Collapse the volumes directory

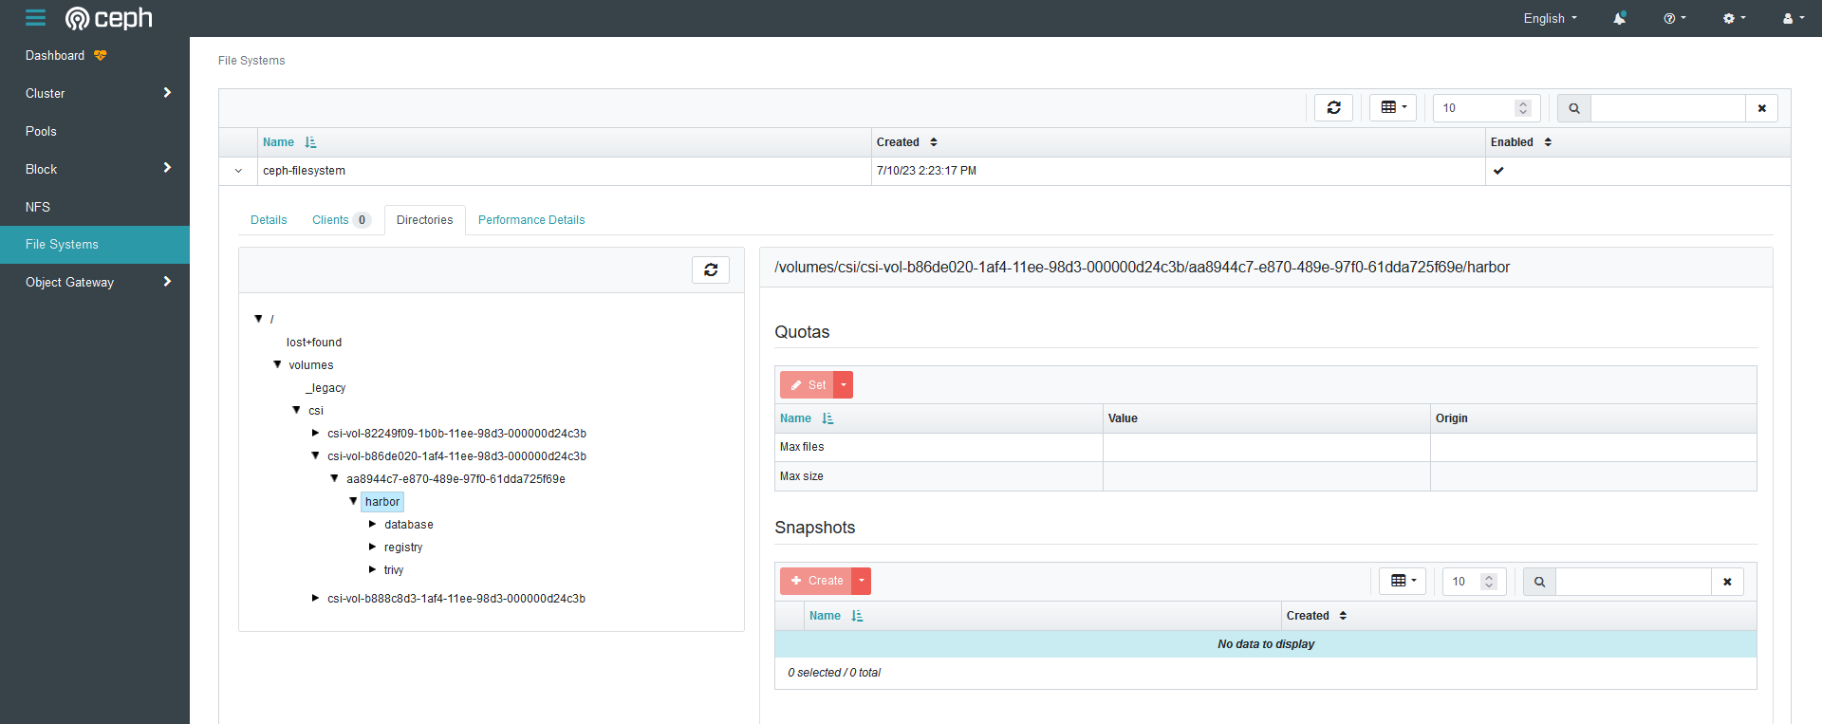(277, 364)
